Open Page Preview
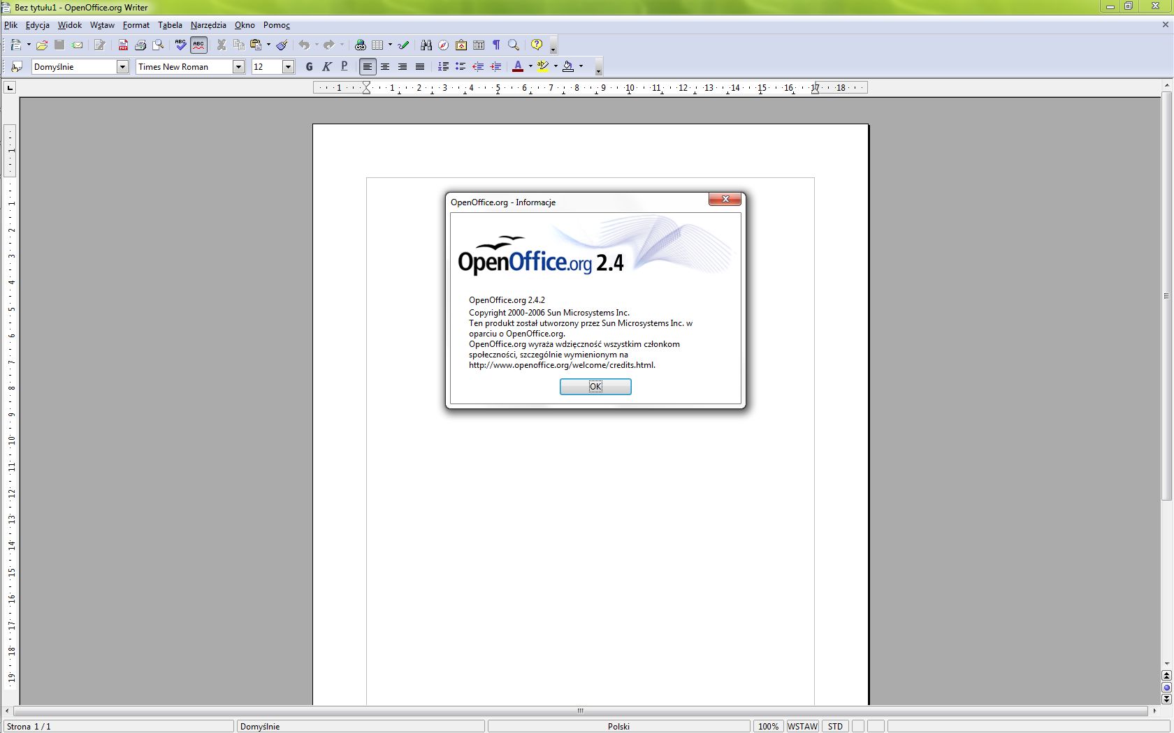 coord(159,45)
